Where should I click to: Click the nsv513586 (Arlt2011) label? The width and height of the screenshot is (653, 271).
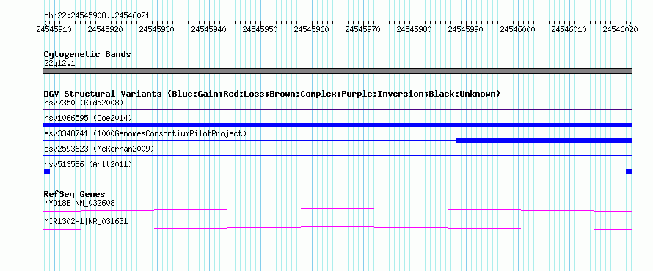(88, 165)
